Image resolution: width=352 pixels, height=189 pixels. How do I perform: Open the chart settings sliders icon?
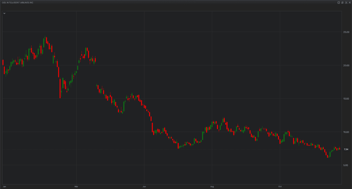[342, 3]
